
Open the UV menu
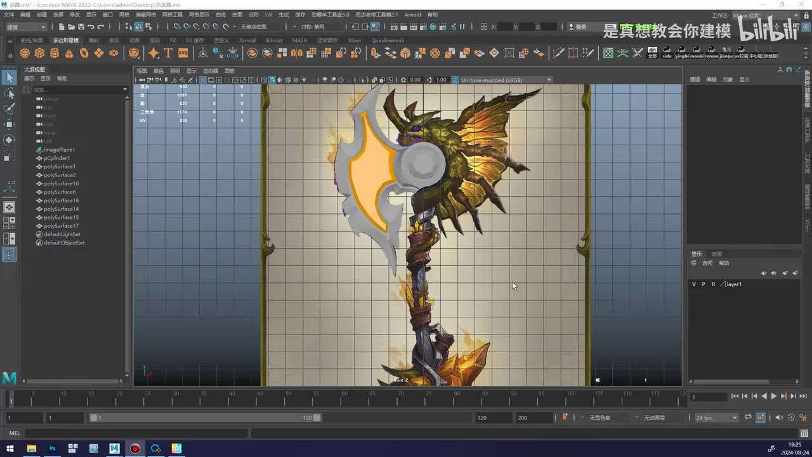click(269, 15)
